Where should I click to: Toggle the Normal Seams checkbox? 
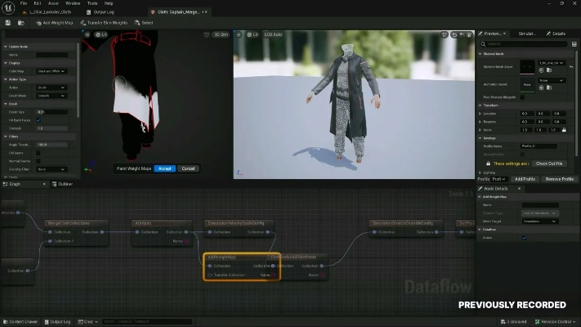38,160
